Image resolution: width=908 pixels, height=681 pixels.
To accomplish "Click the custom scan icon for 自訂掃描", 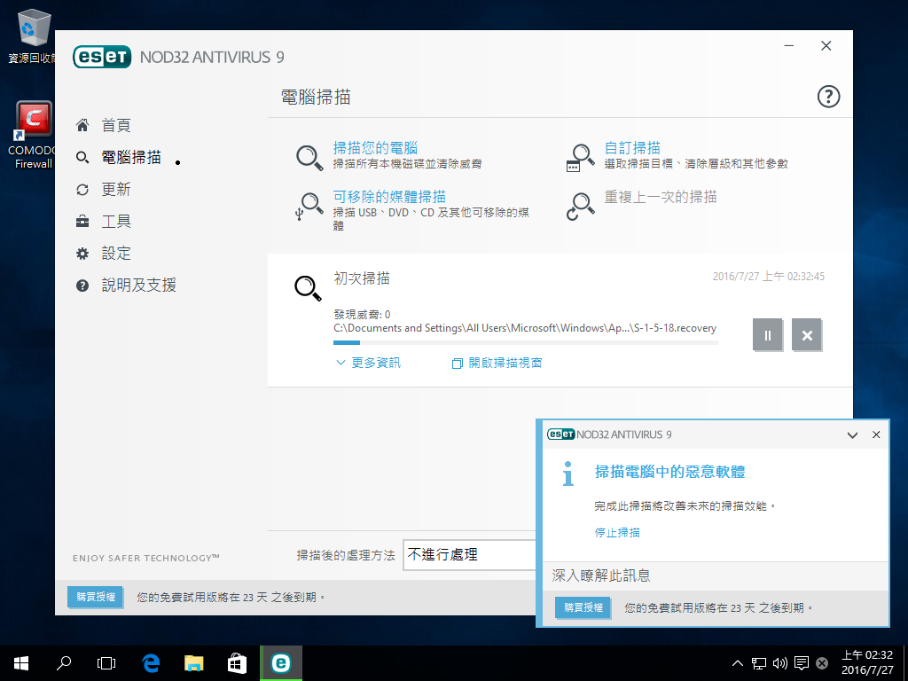I will (x=580, y=157).
